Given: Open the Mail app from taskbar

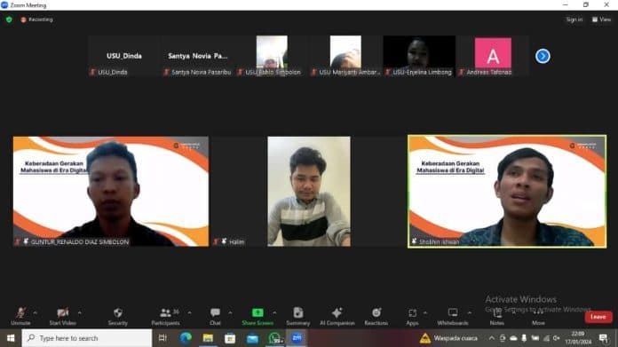Looking at the screenshot, I should click(x=252, y=338).
